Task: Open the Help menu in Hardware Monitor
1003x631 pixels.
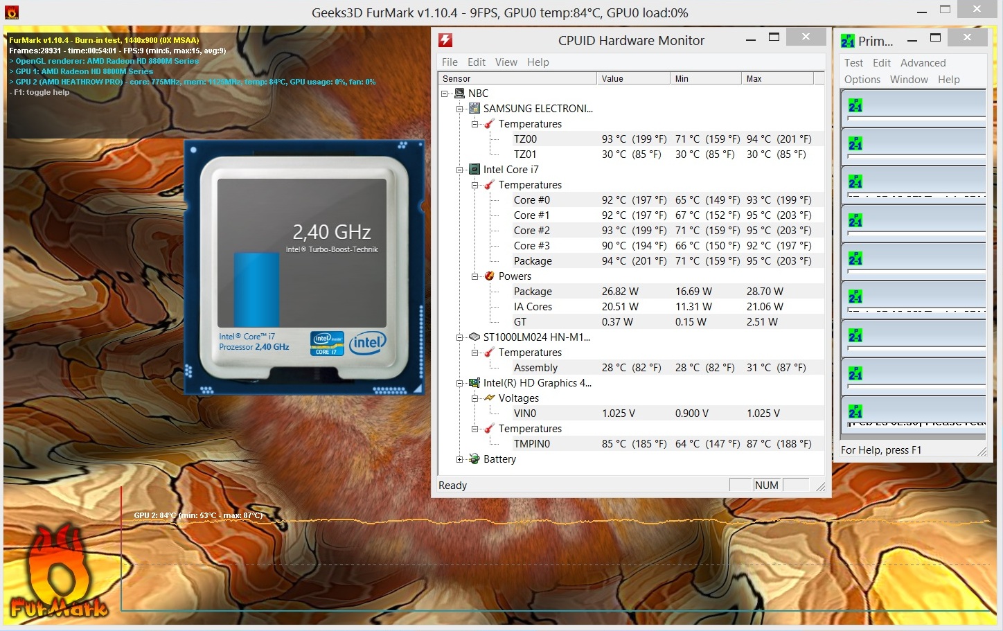Action: point(538,62)
